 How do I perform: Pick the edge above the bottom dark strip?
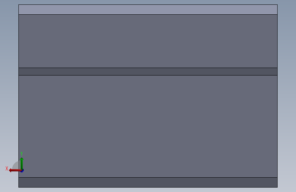[148, 177]
